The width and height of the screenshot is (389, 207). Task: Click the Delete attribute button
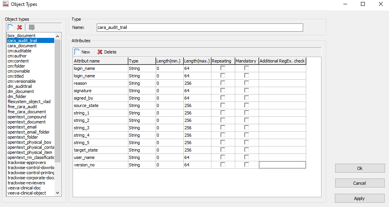pyautogui.click(x=107, y=52)
